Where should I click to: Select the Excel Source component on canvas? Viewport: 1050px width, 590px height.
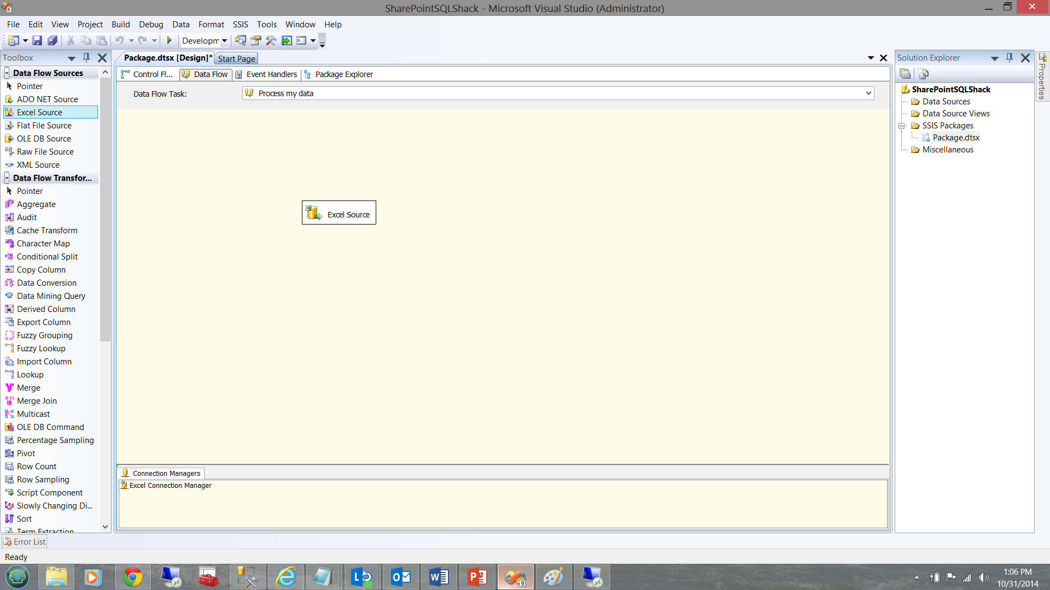point(339,213)
